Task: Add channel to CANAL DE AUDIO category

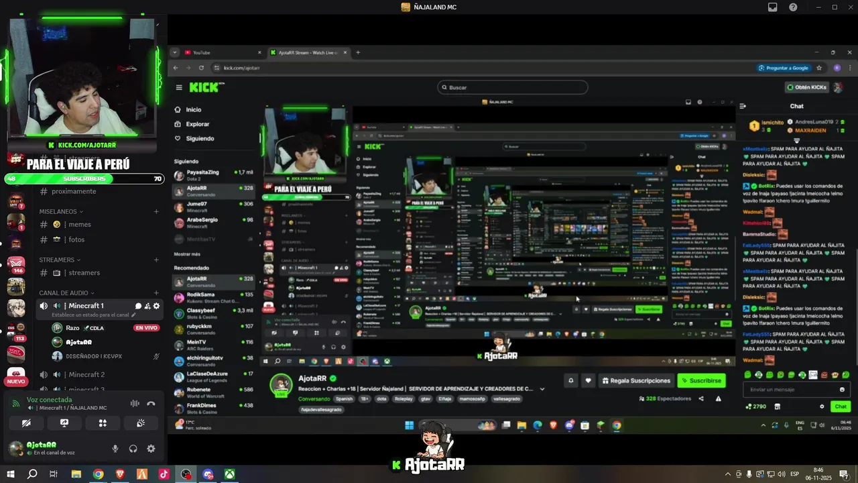Action: pos(156,293)
